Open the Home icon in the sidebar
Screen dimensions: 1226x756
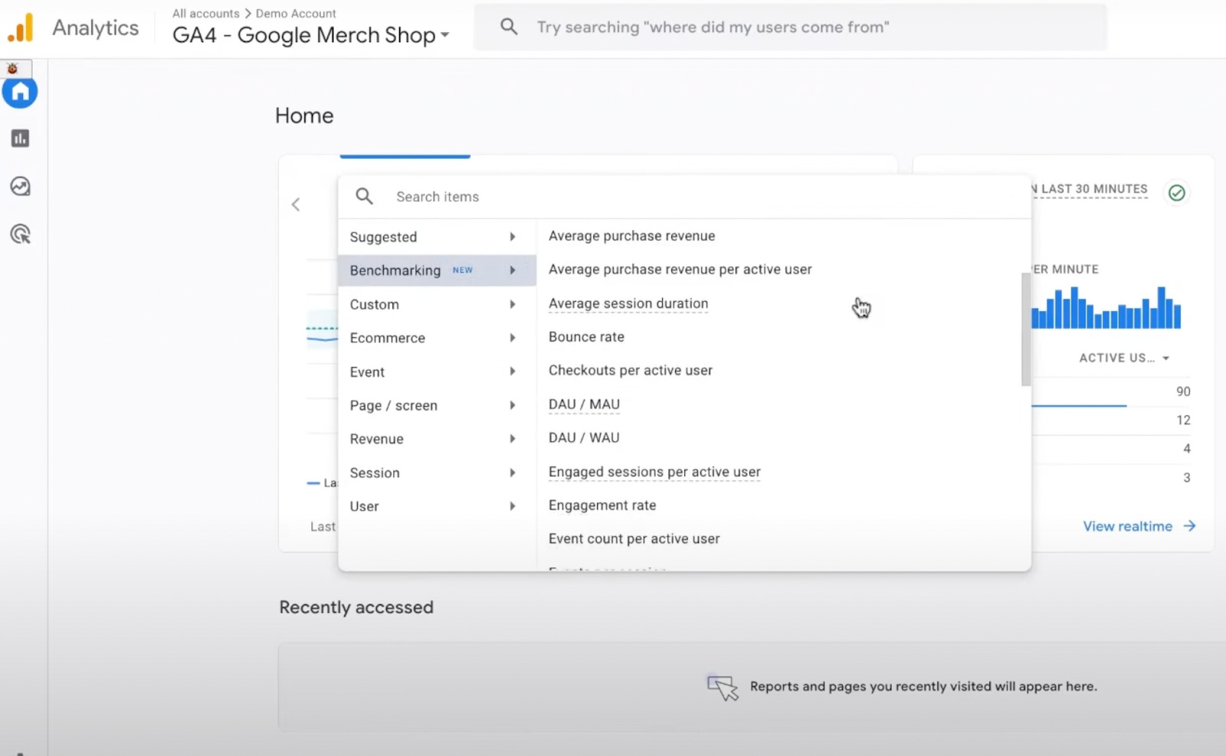coord(20,93)
